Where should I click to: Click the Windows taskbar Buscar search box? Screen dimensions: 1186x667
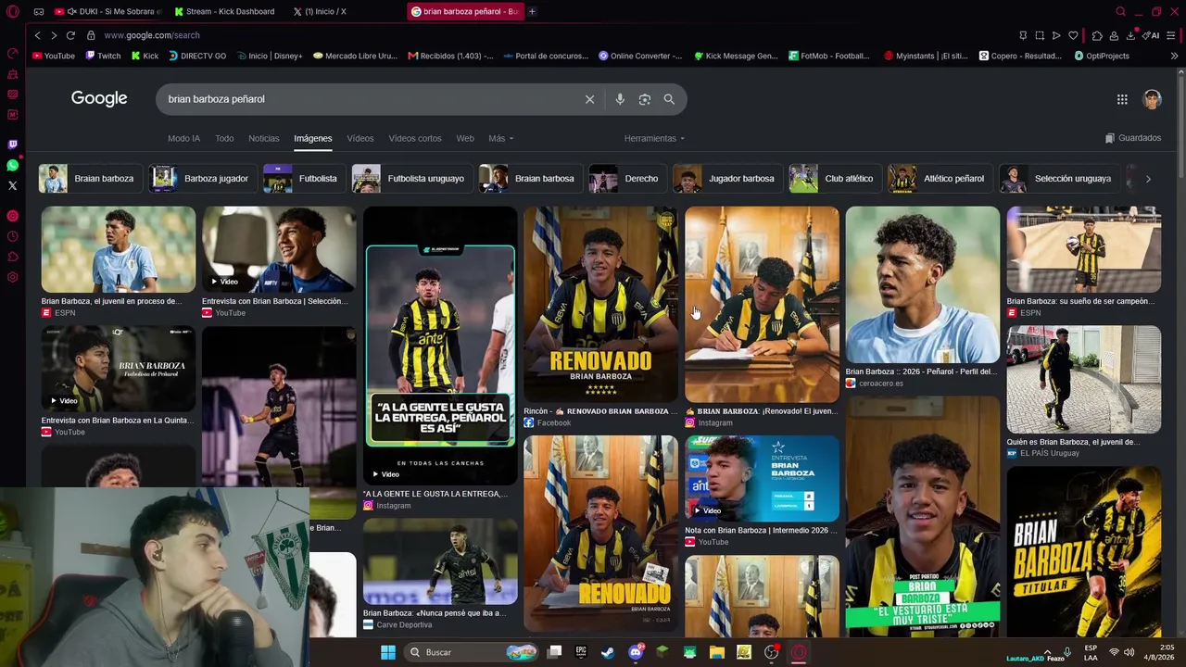pyautogui.click(x=473, y=652)
